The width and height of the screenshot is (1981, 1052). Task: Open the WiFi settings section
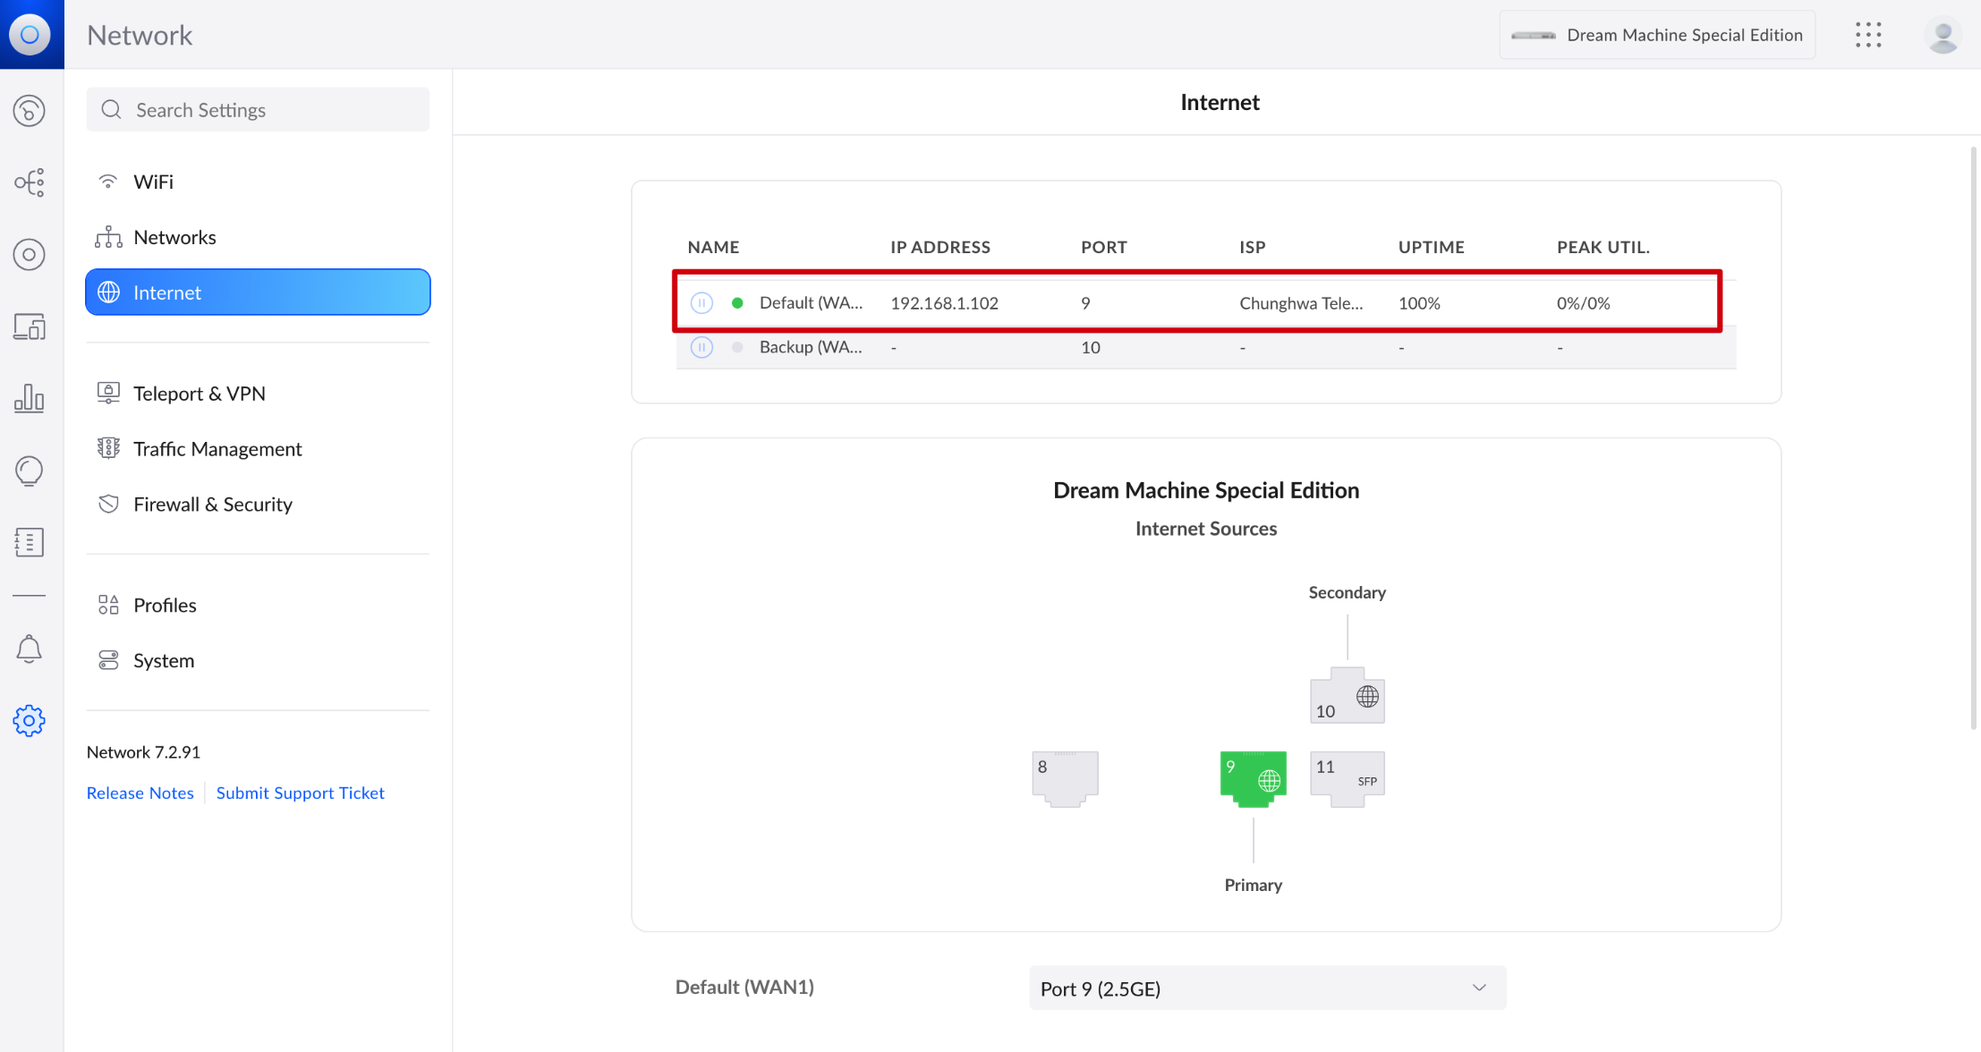[154, 182]
